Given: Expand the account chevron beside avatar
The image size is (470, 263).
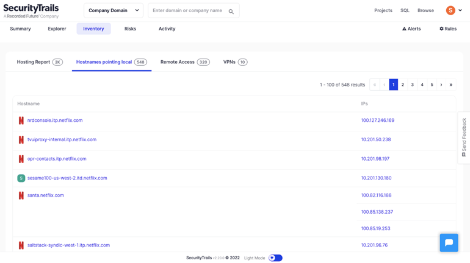Looking at the screenshot, I should tap(460, 10).
